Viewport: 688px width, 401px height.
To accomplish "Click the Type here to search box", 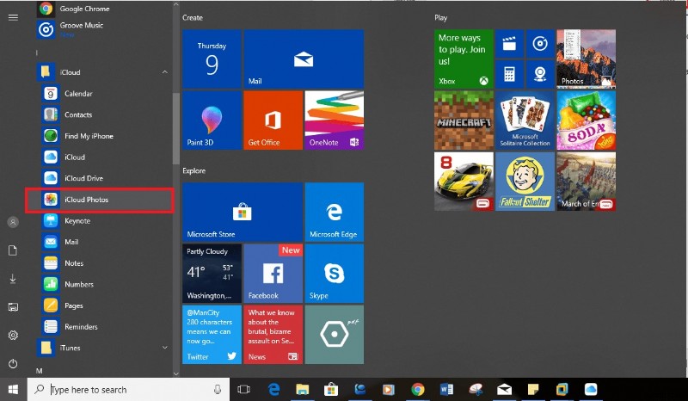I will (128, 389).
